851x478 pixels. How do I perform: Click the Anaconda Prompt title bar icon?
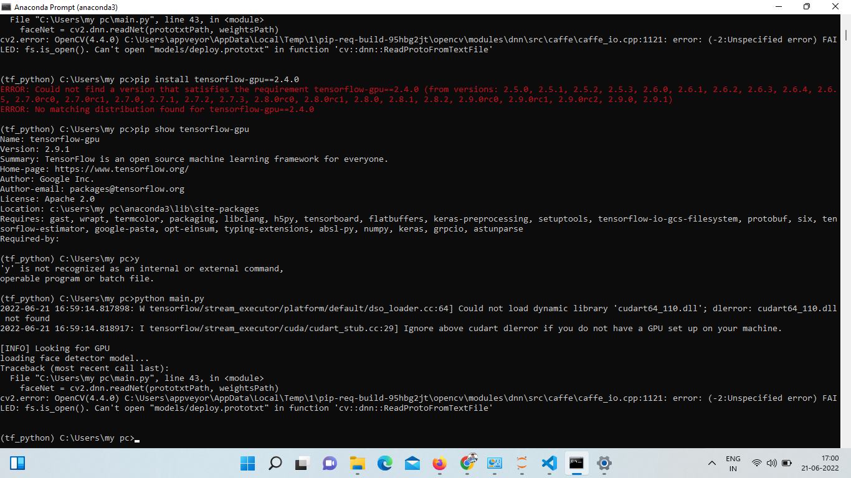point(7,7)
